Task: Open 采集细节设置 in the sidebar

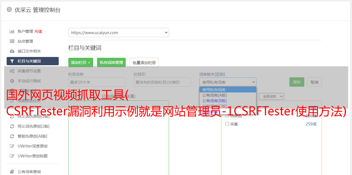Action: 29,71
